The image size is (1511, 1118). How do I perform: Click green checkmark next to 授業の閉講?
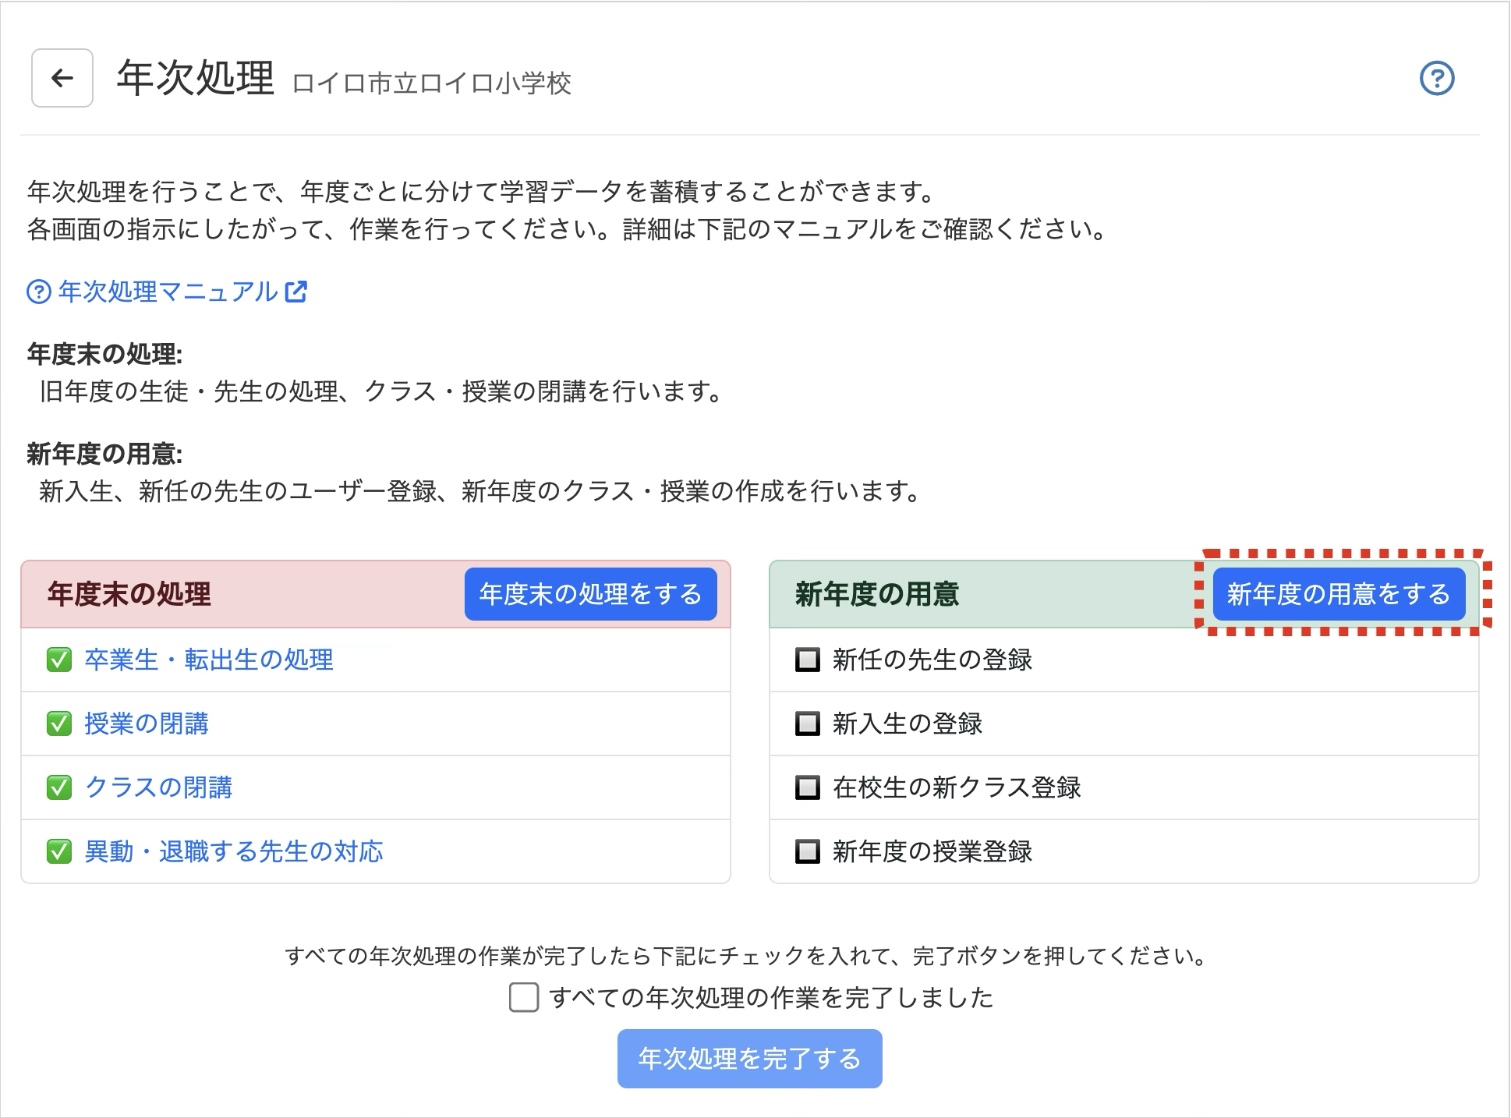pos(59,724)
